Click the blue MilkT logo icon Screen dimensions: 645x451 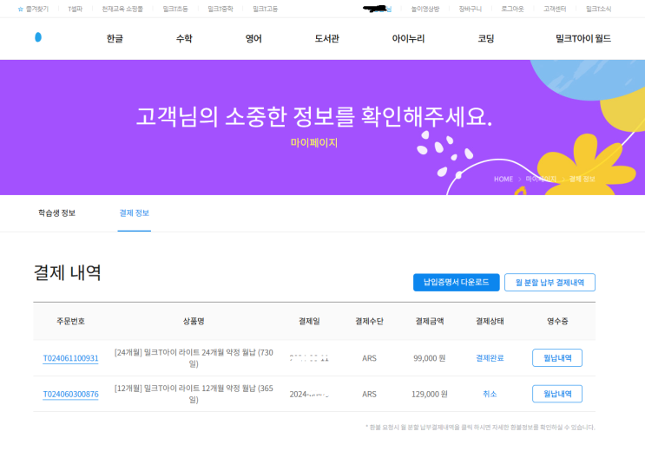coord(38,37)
